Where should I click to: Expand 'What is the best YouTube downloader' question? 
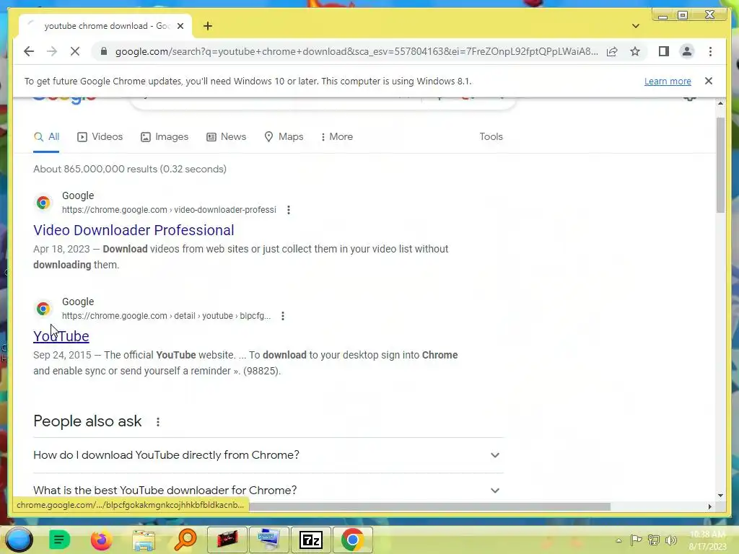268,491
